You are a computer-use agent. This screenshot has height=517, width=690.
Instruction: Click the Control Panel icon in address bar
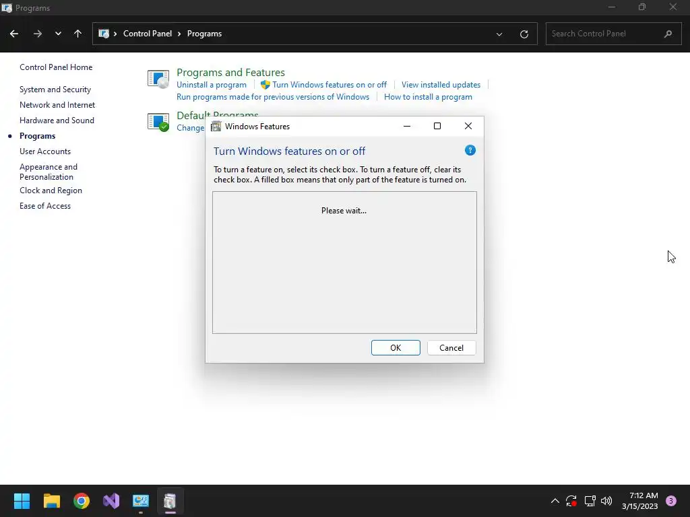(103, 34)
